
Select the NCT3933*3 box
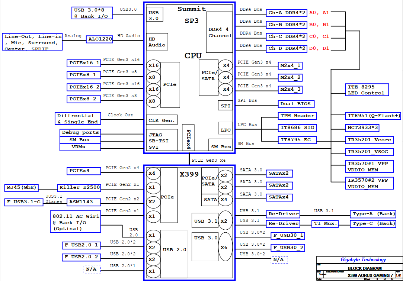coord(362,128)
